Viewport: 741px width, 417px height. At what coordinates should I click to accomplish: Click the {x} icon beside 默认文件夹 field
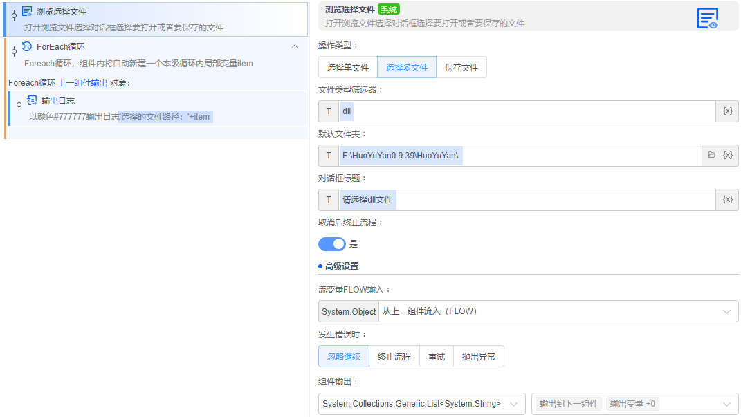coord(729,155)
